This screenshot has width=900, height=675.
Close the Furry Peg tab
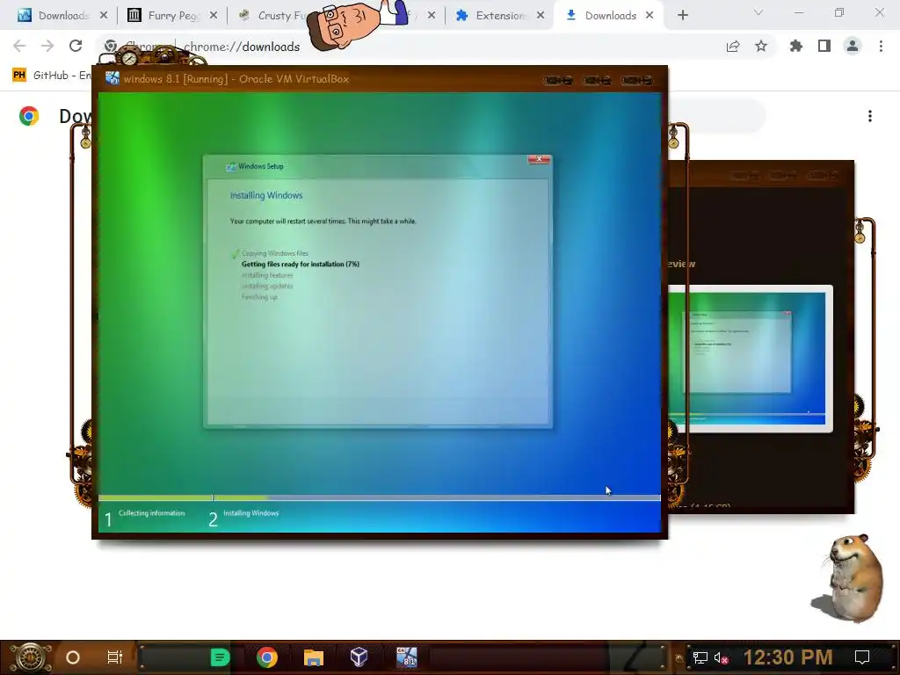tap(214, 15)
